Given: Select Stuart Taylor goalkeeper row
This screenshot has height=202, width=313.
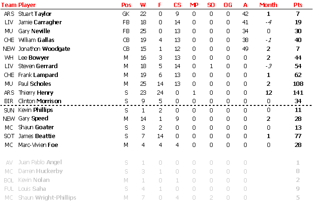Looking at the screenshot, I should (157, 14).
